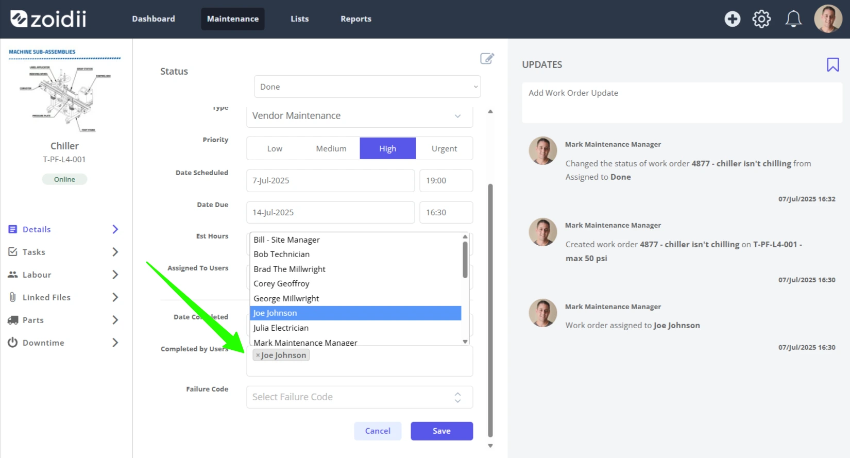The width and height of the screenshot is (850, 458).
Task: Click the Online status badge
Action: point(64,179)
